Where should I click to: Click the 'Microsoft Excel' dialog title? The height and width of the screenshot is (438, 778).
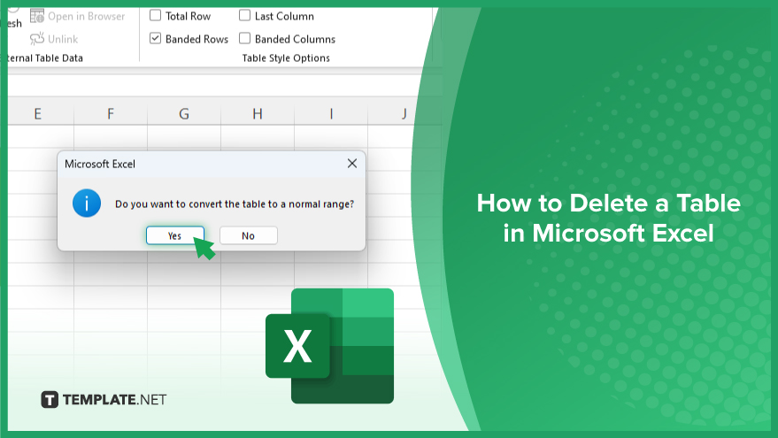click(100, 164)
